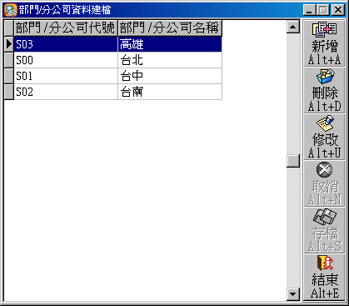Click the greyed 存檔 (Save) Alt+S button
Viewport: 349px width, 306px height.
324,230
